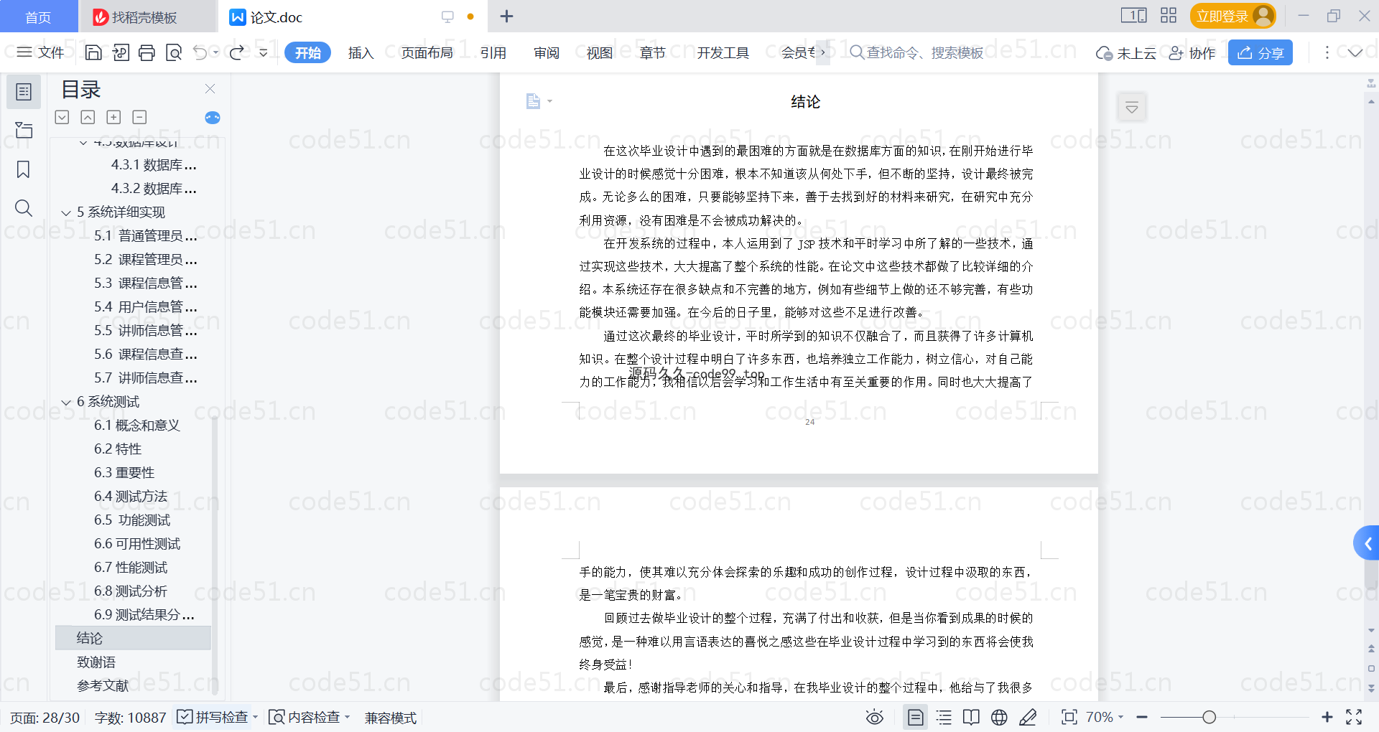Click the blue side panel expand arrow

click(1368, 543)
